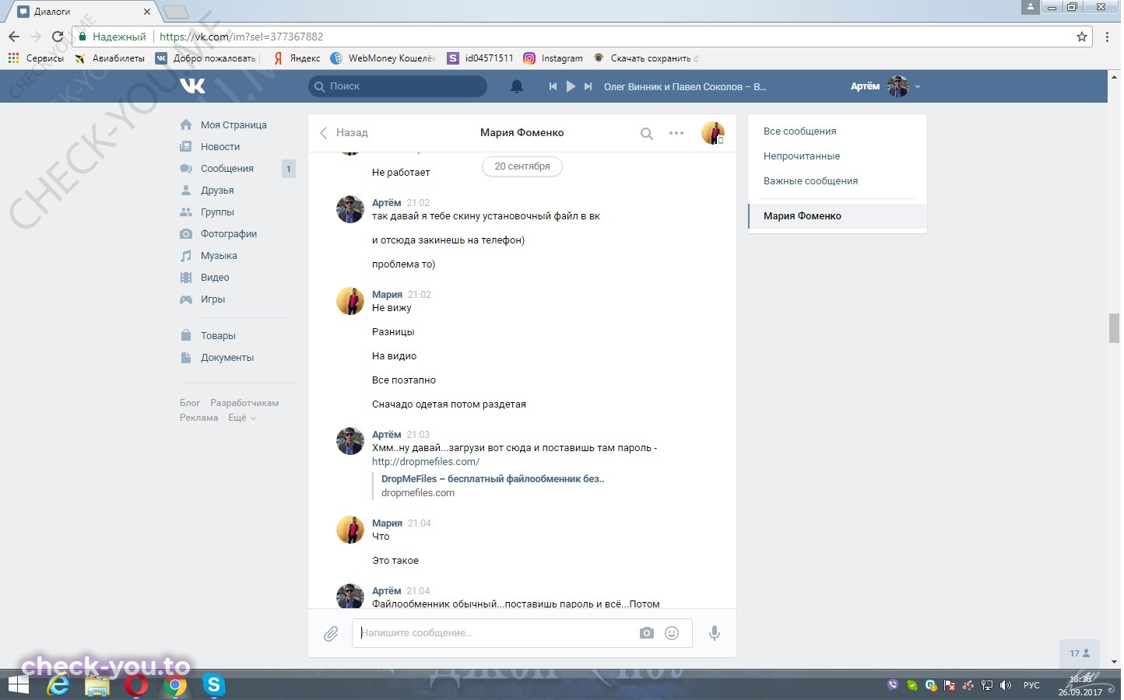Open Товары in sidebar
Screen dimensions: 1124x700
coord(218,336)
